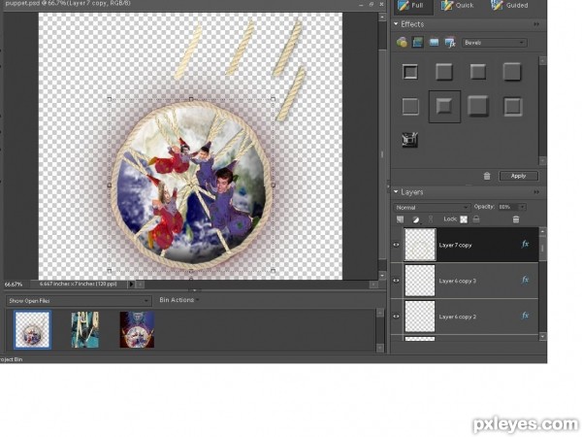Select the dark red globe thumbnail in Project Bin
This screenshot has width=582, height=437.
[137, 329]
